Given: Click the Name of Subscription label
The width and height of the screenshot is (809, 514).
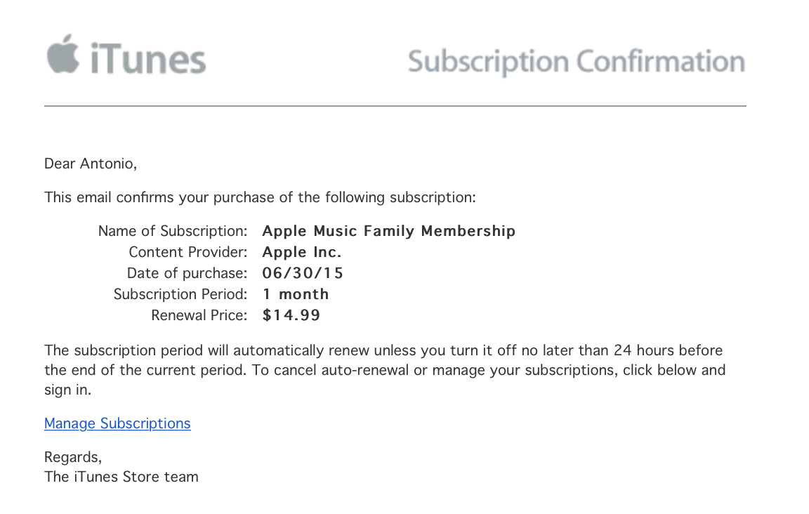Looking at the screenshot, I should [173, 231].
